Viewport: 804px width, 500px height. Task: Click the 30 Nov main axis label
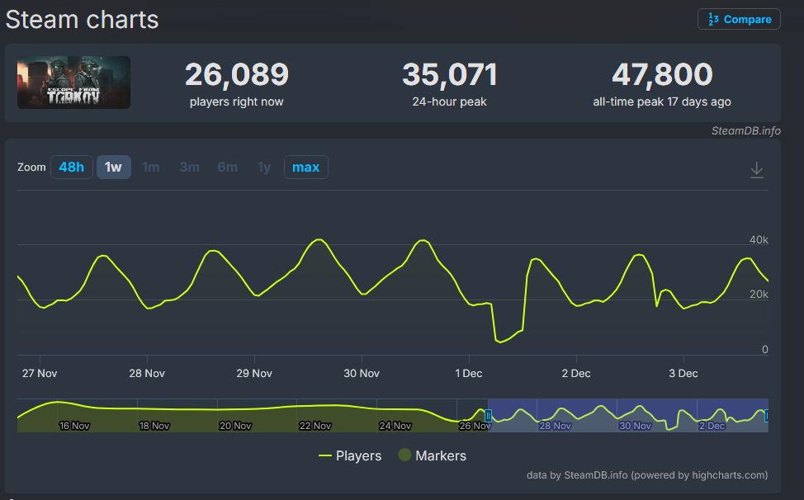tap(362, 374)
